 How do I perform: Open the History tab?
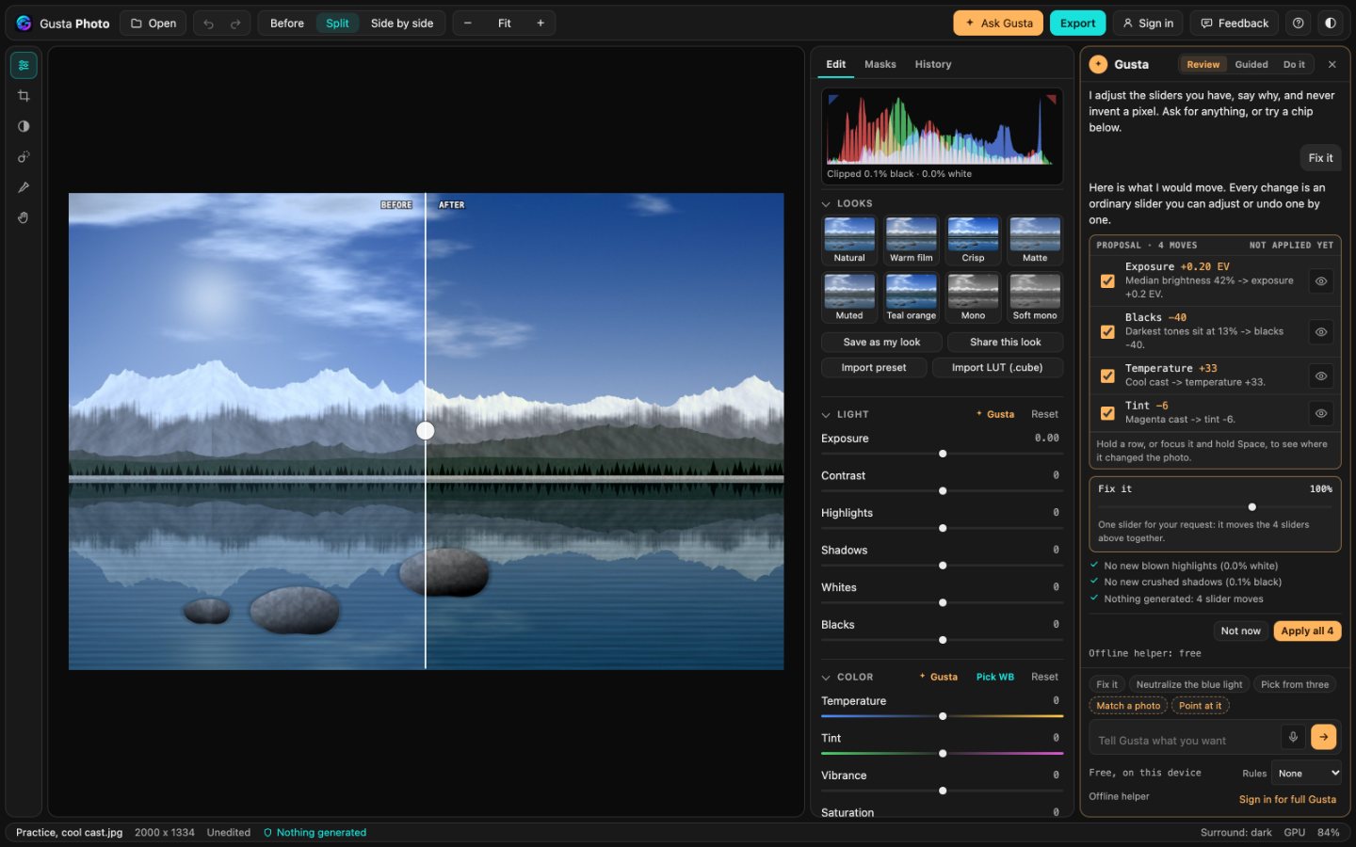pyautogui.click(x=933, y=64)
